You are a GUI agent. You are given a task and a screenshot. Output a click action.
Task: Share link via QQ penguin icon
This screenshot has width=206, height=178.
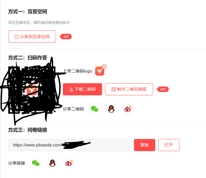click(53, 163)
